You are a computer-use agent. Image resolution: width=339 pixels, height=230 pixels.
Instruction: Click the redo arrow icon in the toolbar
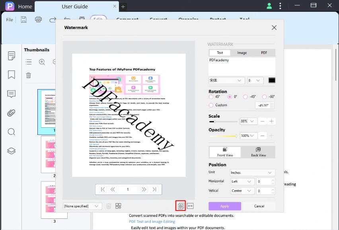point(53,20)
